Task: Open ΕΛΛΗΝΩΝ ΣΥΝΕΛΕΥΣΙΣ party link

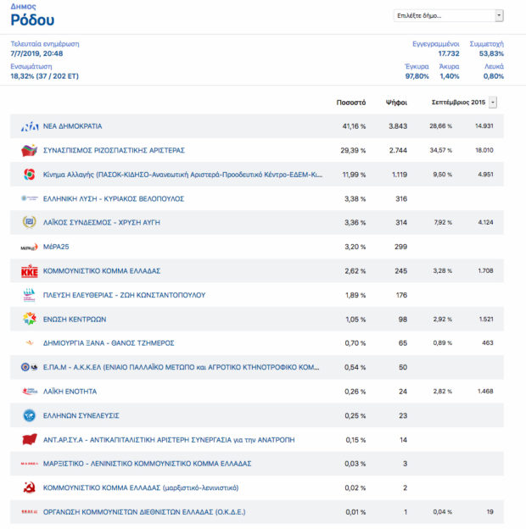Action: tap(81, 415)
